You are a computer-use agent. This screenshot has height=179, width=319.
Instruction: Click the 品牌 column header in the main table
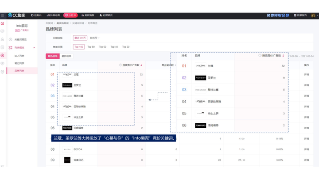click(65, 65)
